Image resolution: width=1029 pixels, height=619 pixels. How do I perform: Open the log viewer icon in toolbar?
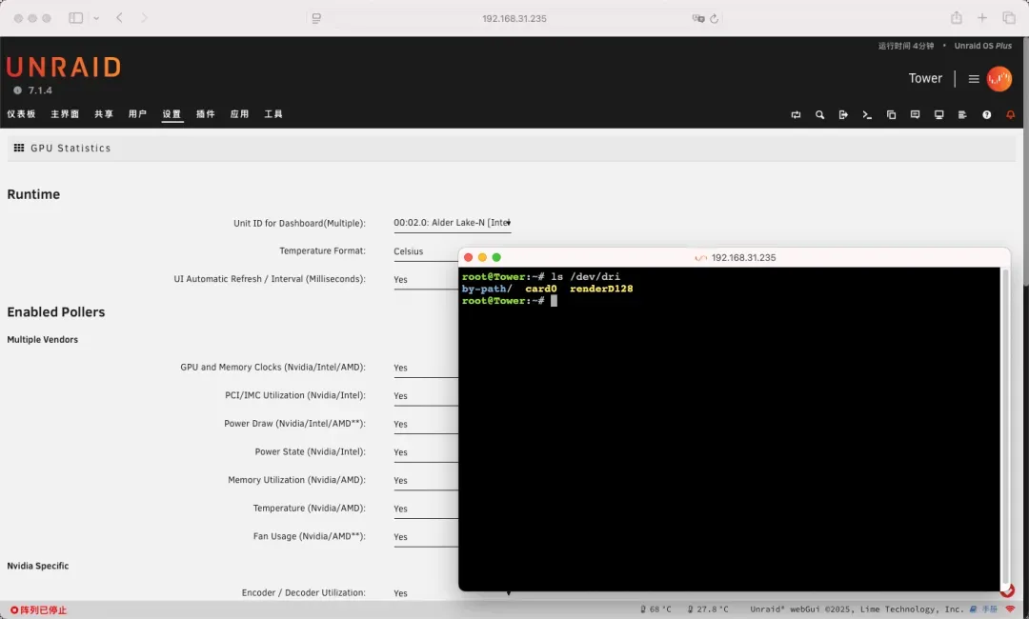tap(962, 115)
